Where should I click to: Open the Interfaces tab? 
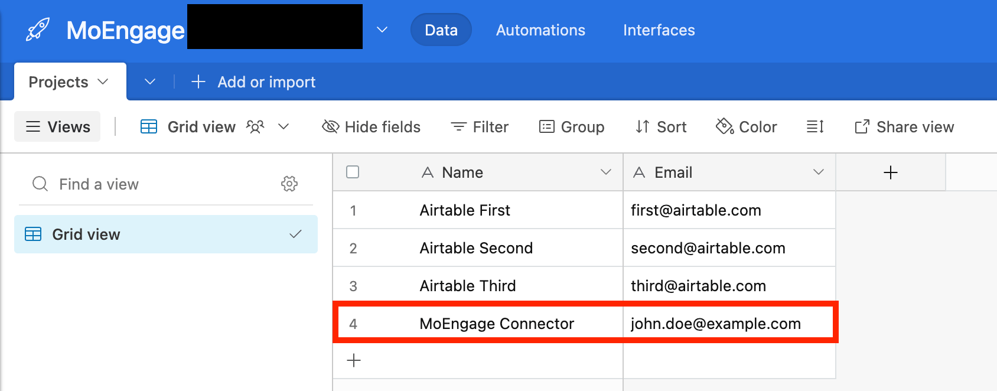(659, 30)
